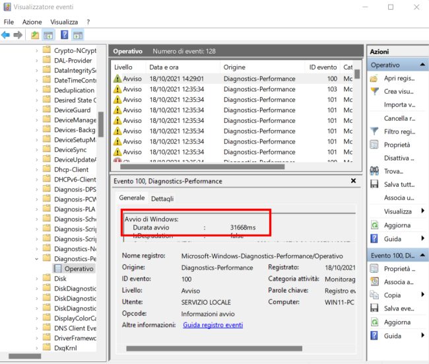Click Associa un'attività al registro action
The width and height of the screenshot is (429, 364).
coord(399,198)
